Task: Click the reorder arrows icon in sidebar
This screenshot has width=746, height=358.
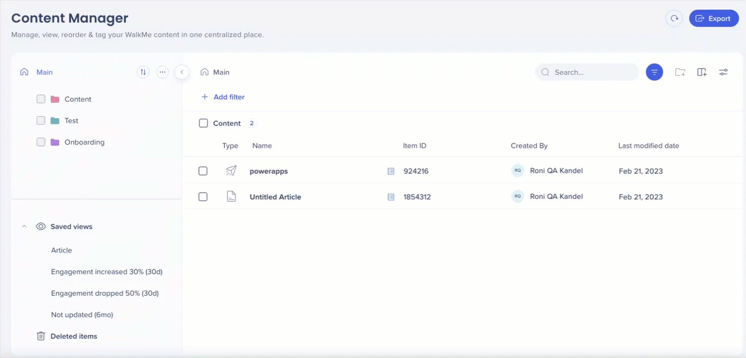Action: pyautogui.click(x=143, y=72)
